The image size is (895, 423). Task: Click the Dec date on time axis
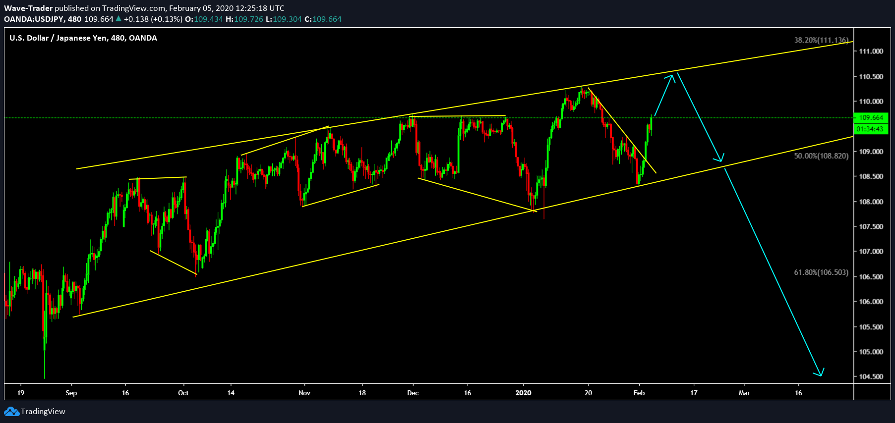point(413,393)
